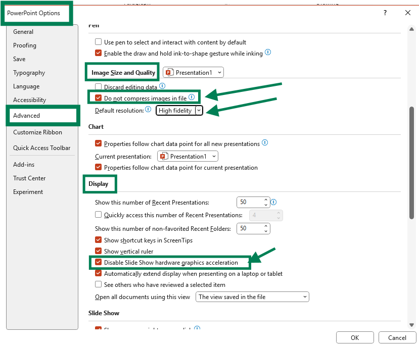Viewport: 419px width, 346px height.
Task: Decrease non-favorited Recent Folders count spinner
Action: [x=266, y=231]
